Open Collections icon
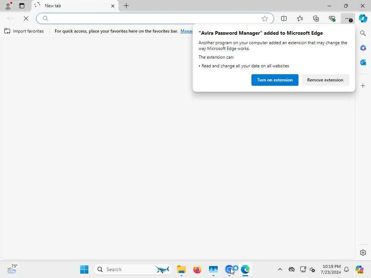371x278 pixels. pos(316,18)
